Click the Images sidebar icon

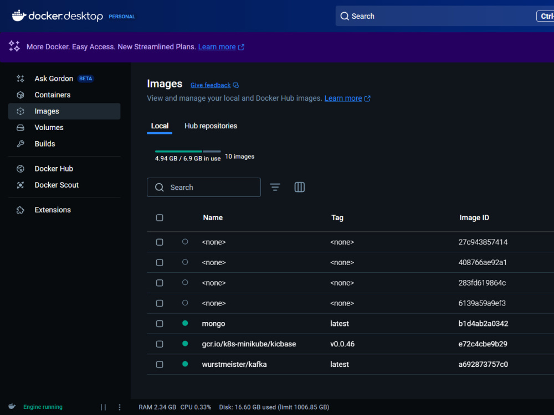pyautogui.click(x=20, y=111)
